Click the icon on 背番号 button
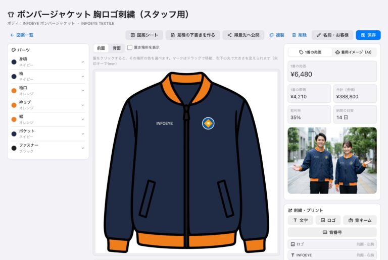 click(x=325, y=232)
